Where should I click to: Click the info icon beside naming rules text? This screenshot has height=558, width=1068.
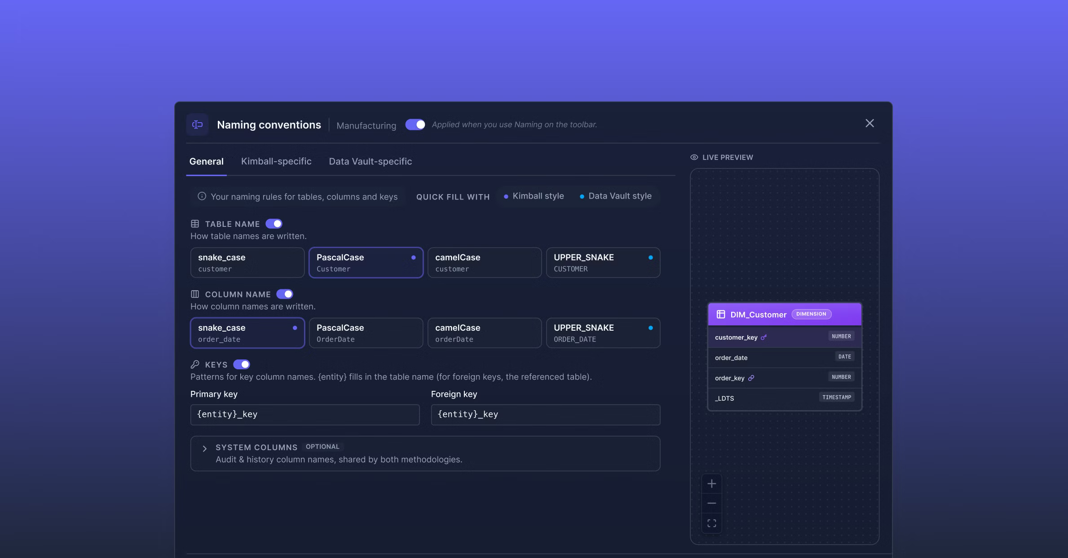(202, 196)
